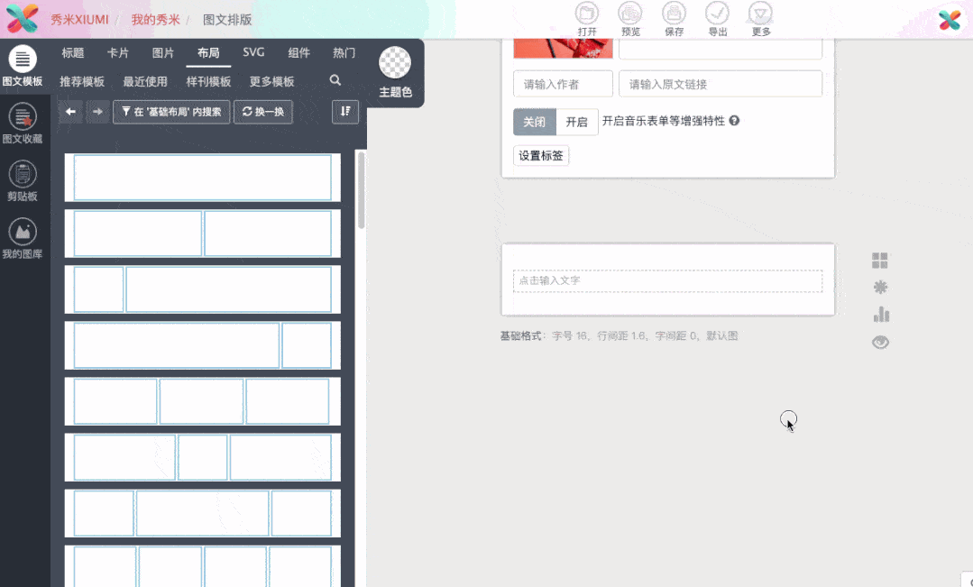Switch to the 卡片 tab
The width and height of the screenshot is (973, 587).
point(118,53)
